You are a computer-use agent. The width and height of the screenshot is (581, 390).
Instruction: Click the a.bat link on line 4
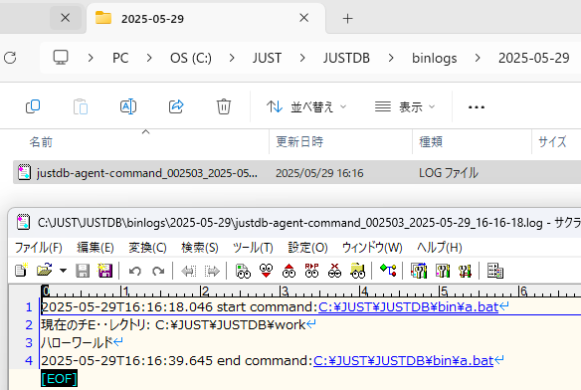[x=404, y=360]
